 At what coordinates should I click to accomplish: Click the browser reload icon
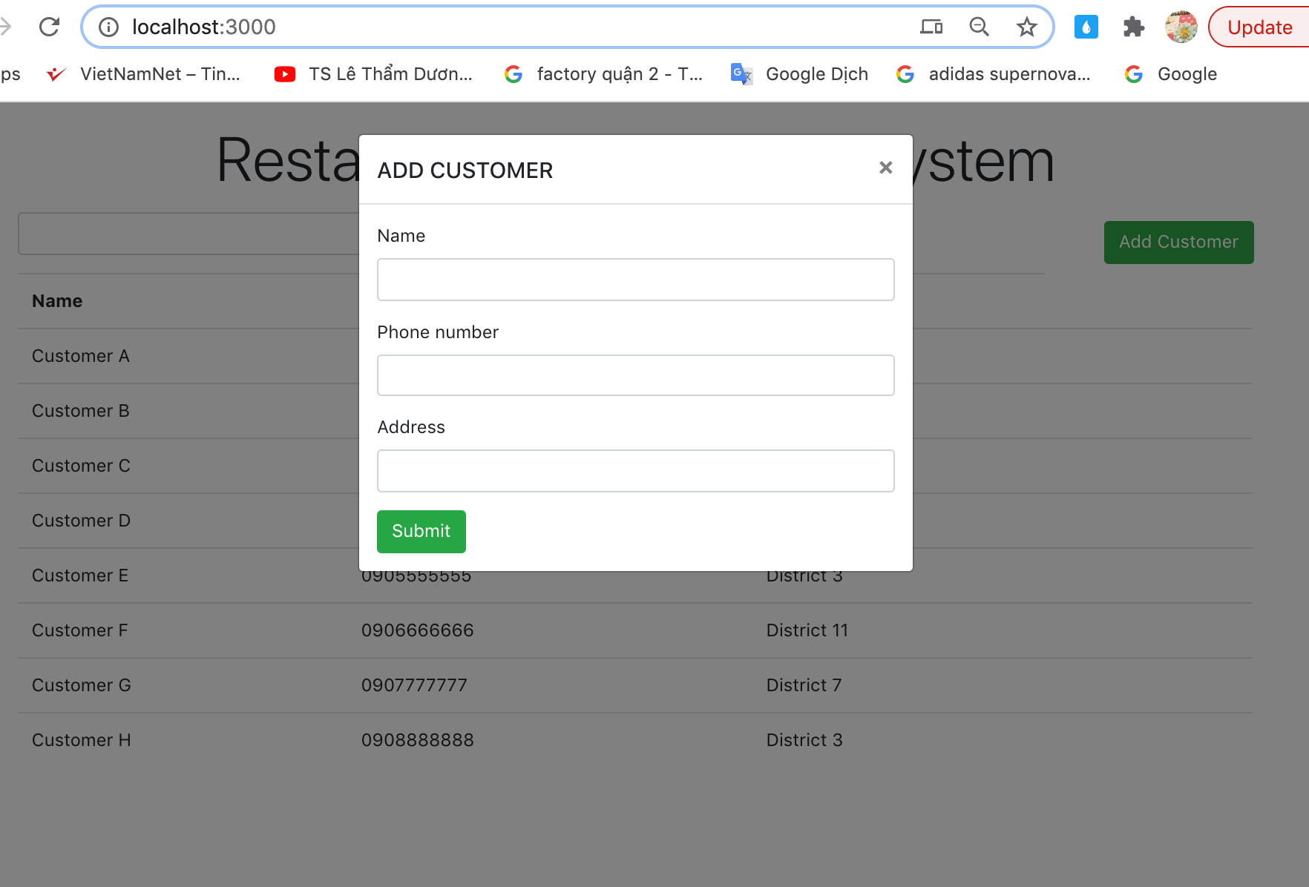tap(49, 27)
